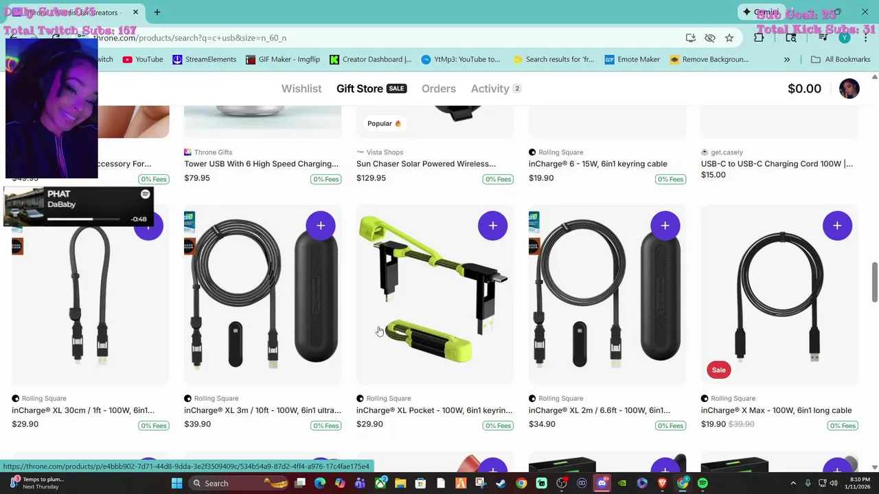Open the $0.00 cart total
This screenshot has width=879, height=494.
pos(804,89)
